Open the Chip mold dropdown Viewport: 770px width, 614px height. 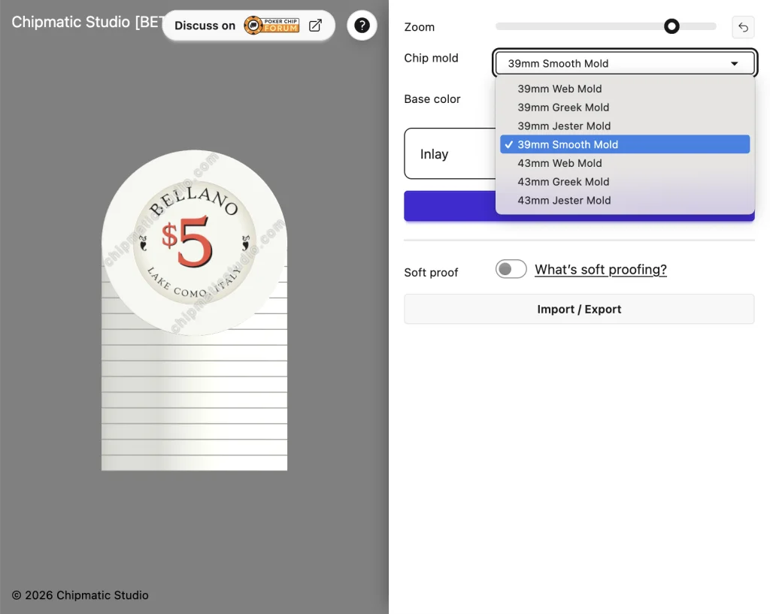coord(625,63)
